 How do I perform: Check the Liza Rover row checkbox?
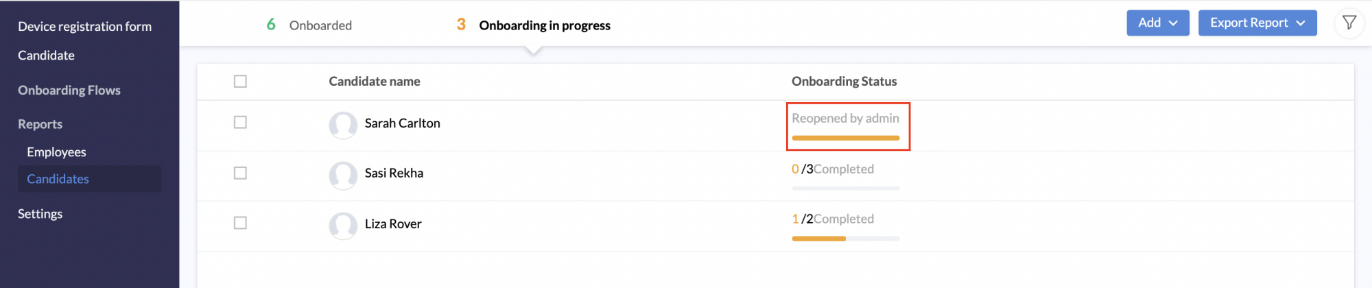click(x=240, y=223)
